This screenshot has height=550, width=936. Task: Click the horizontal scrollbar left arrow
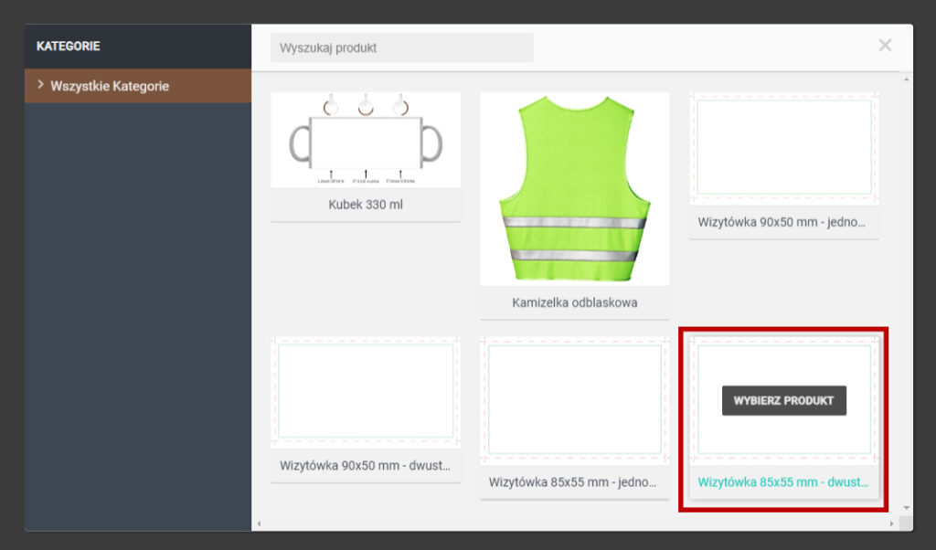pos(259,524)
